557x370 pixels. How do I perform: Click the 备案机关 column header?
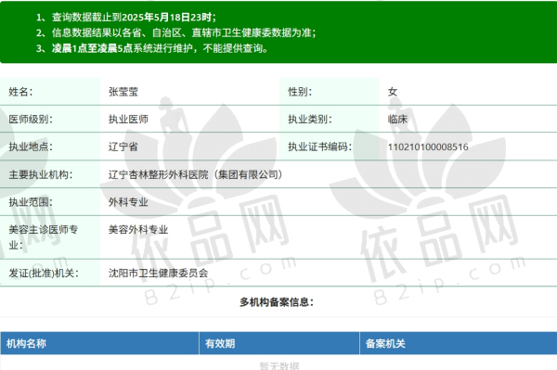point(385,343)
